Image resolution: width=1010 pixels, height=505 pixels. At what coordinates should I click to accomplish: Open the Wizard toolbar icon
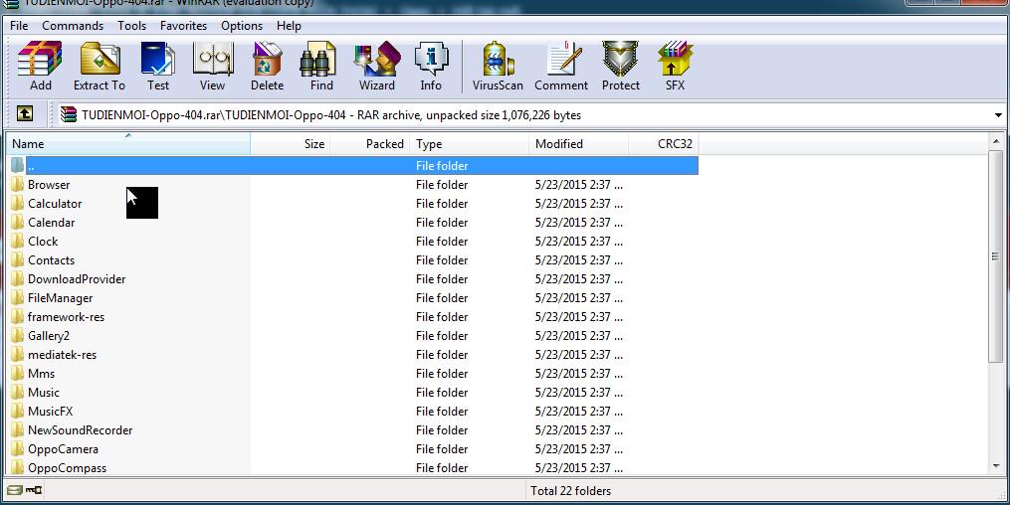377,67
